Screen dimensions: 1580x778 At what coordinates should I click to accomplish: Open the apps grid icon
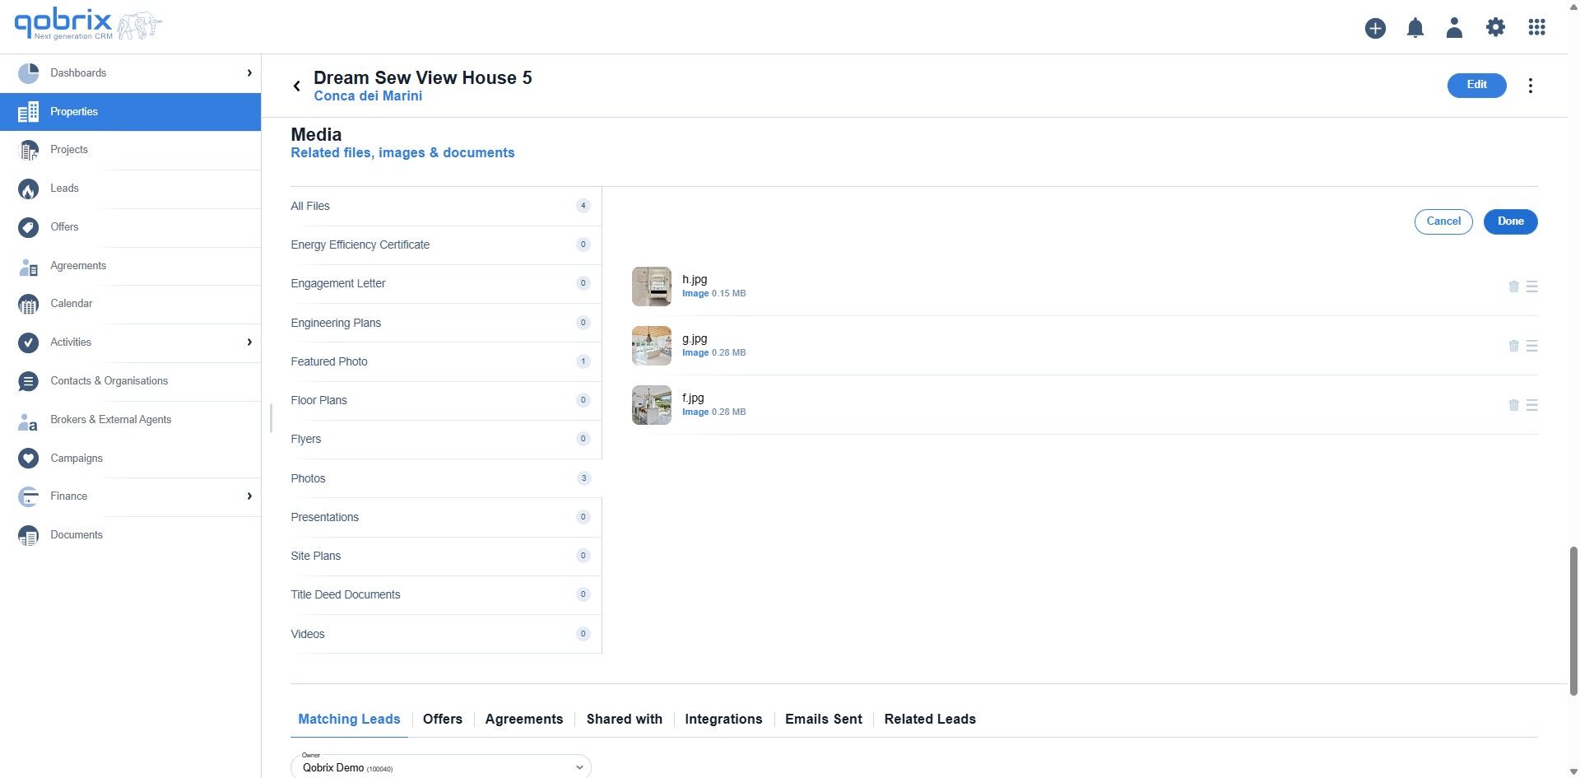pos(1537,27)
